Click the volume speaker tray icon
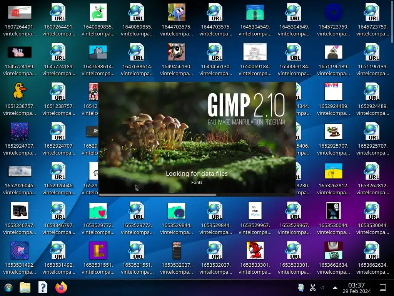The height and width of the screenshot is (296, 394). coord(322,288)
